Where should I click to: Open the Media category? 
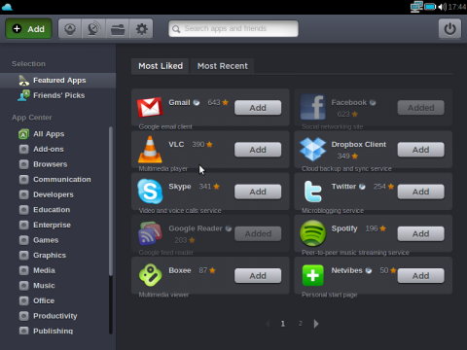point(44,270)
